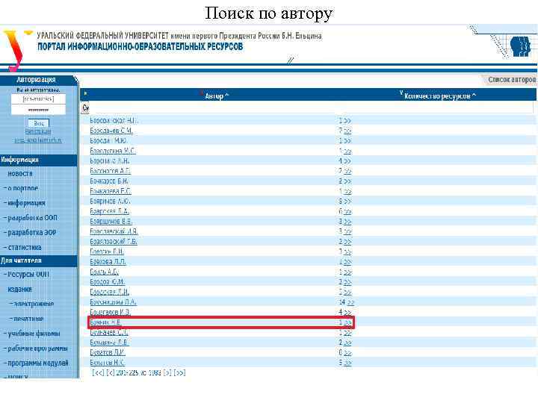Click the university logo at top left

coord(16,50)
